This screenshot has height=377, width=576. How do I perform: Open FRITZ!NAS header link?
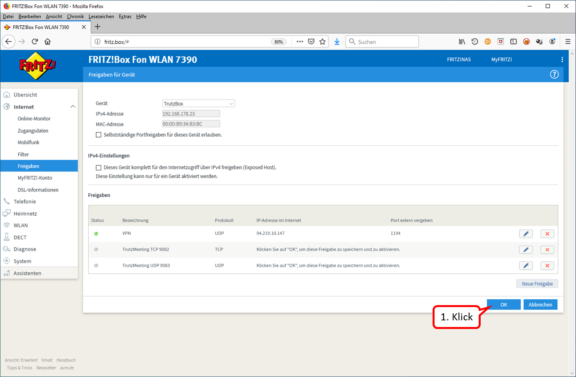[x=459, y=59]
